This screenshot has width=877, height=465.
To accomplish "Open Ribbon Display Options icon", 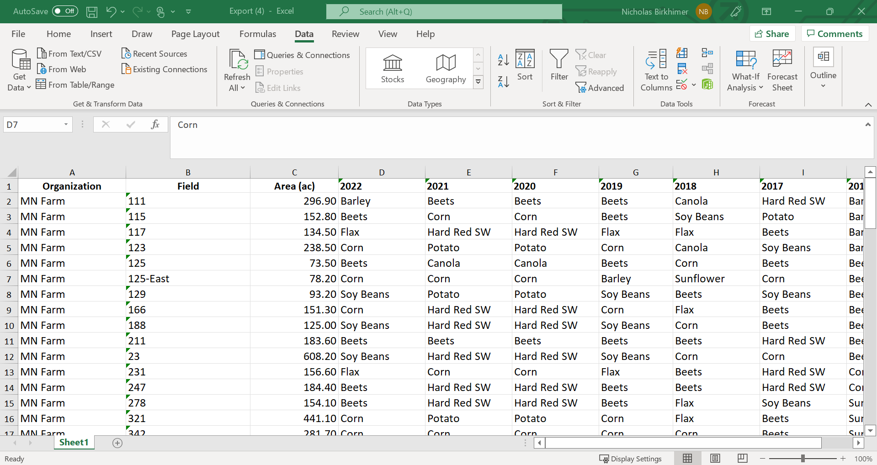I will coord(766,11).
